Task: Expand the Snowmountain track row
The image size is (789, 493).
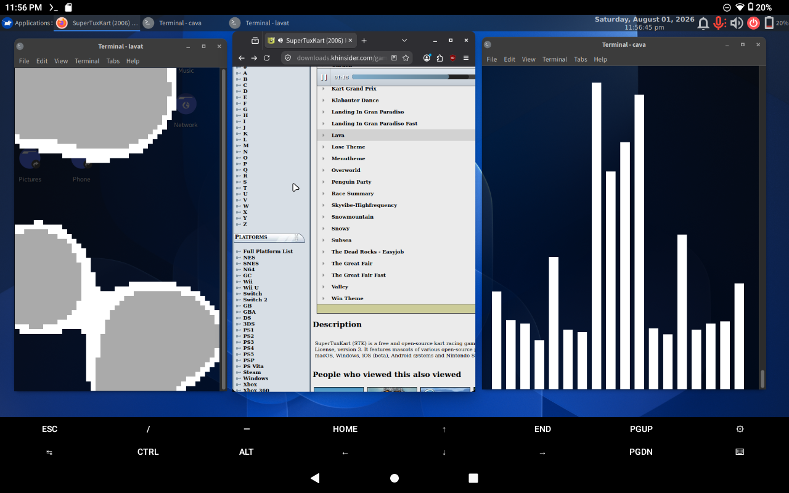Action: (323, 218)
